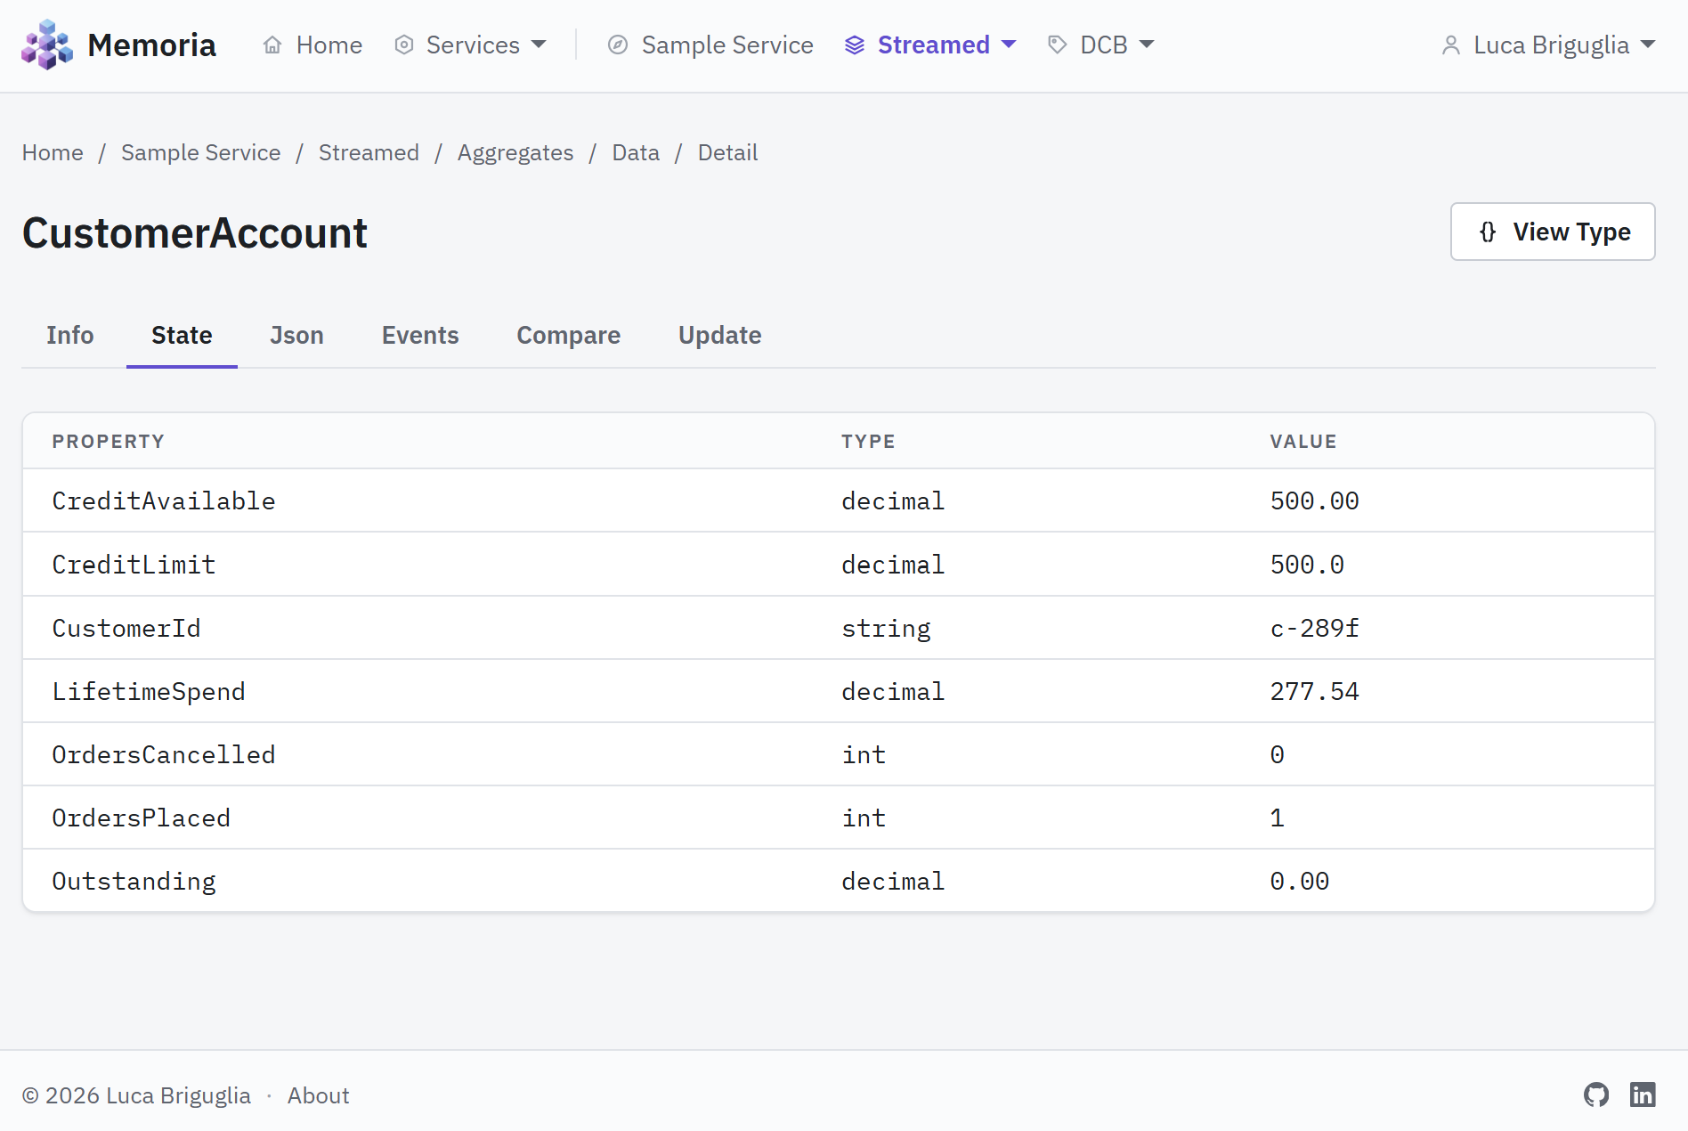This screenshot has height=1131, width=1688.
Task: Click the decimal type of LifetimeSpend
Action: (893, 691)
